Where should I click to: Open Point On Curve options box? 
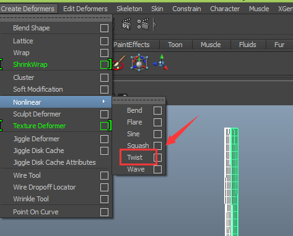(x=104, y=212)
